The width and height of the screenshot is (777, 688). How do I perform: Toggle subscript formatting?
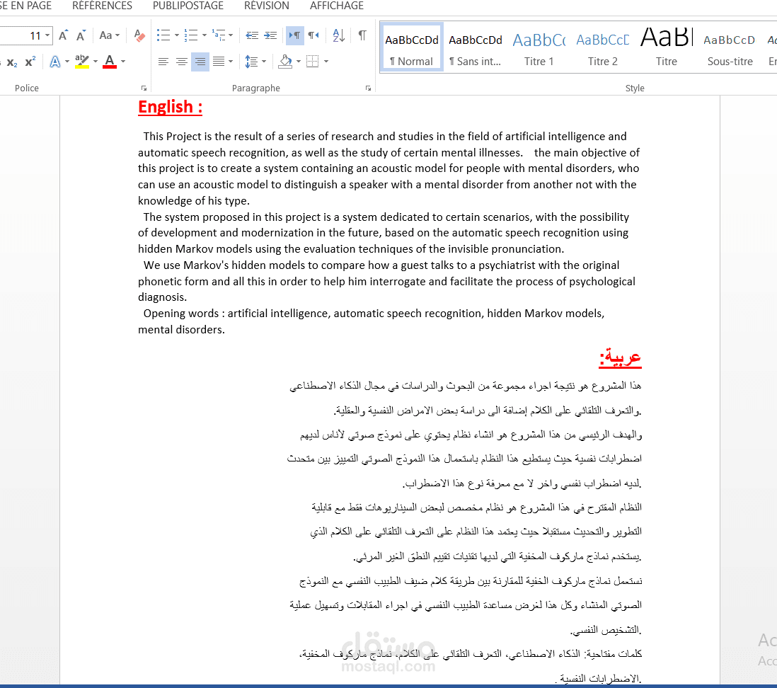12,62
